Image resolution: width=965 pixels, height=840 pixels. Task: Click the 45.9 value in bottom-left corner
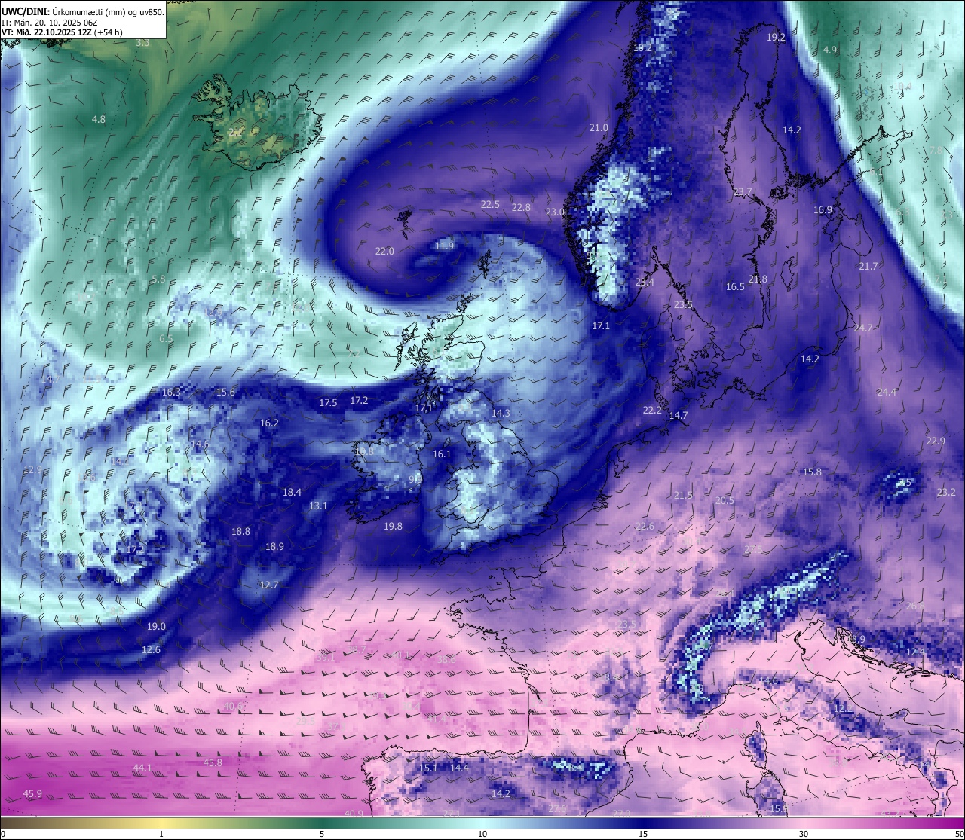(x=32, y=793)
